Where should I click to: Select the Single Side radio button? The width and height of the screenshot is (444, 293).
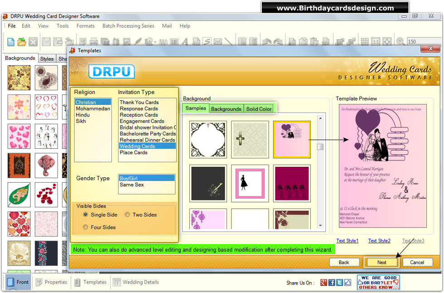85,214
